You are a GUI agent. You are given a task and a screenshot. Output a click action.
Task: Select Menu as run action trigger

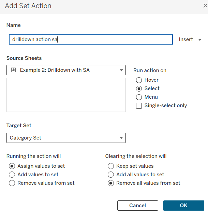tap(139, 97)
